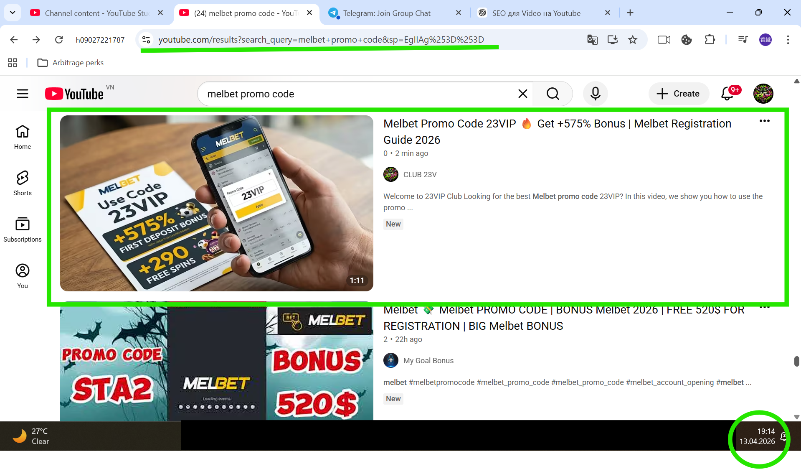Click the New badge under the My Goal Bonus video

click(x=393, y=399)
